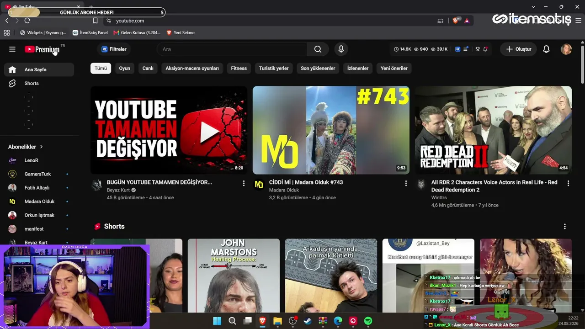Screen dimensions: 585x329
Task: Open more options for Madara Olduk video
Action: click(406, 183)
